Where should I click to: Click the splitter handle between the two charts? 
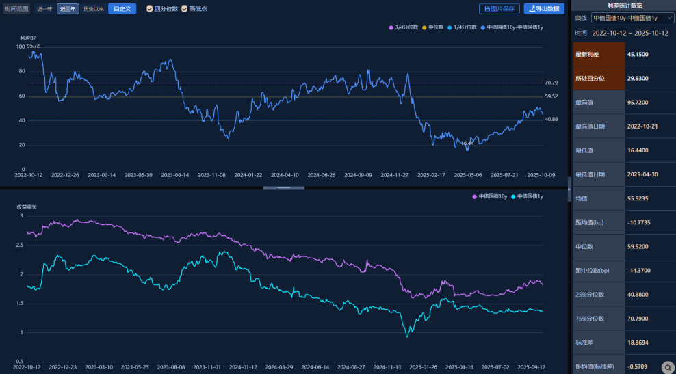pyautogui.click(x=284, y=187)
